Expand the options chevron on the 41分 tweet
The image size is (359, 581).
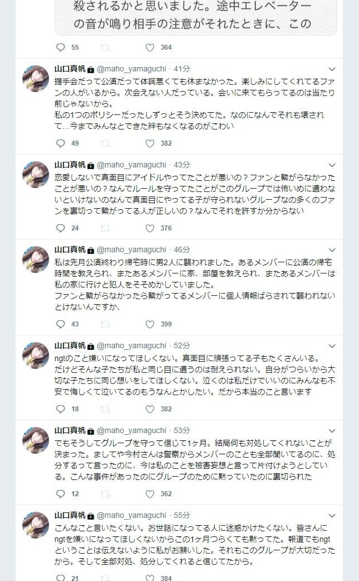[332, 69]
